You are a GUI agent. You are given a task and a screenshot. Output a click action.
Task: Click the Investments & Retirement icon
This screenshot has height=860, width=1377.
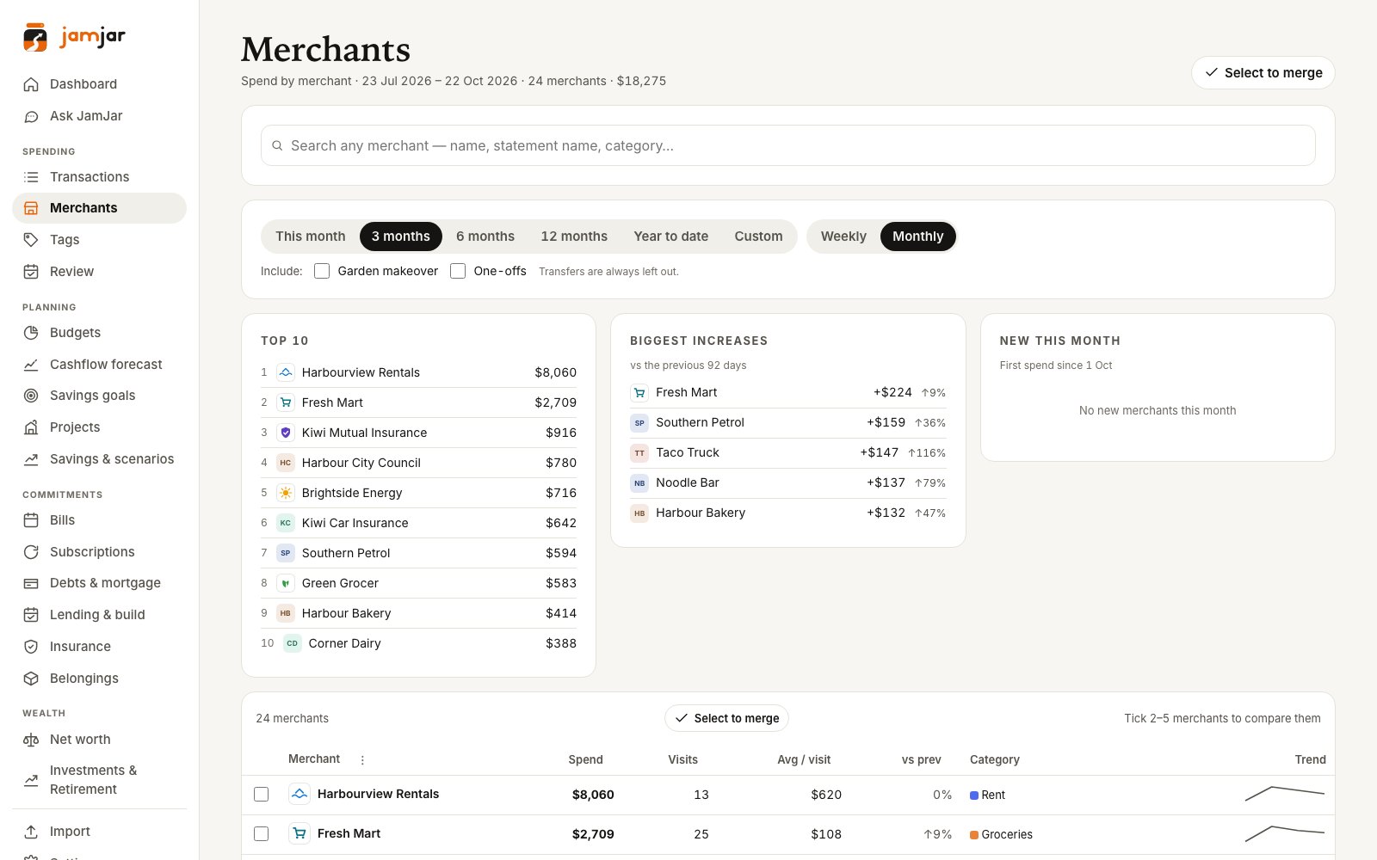31,780
